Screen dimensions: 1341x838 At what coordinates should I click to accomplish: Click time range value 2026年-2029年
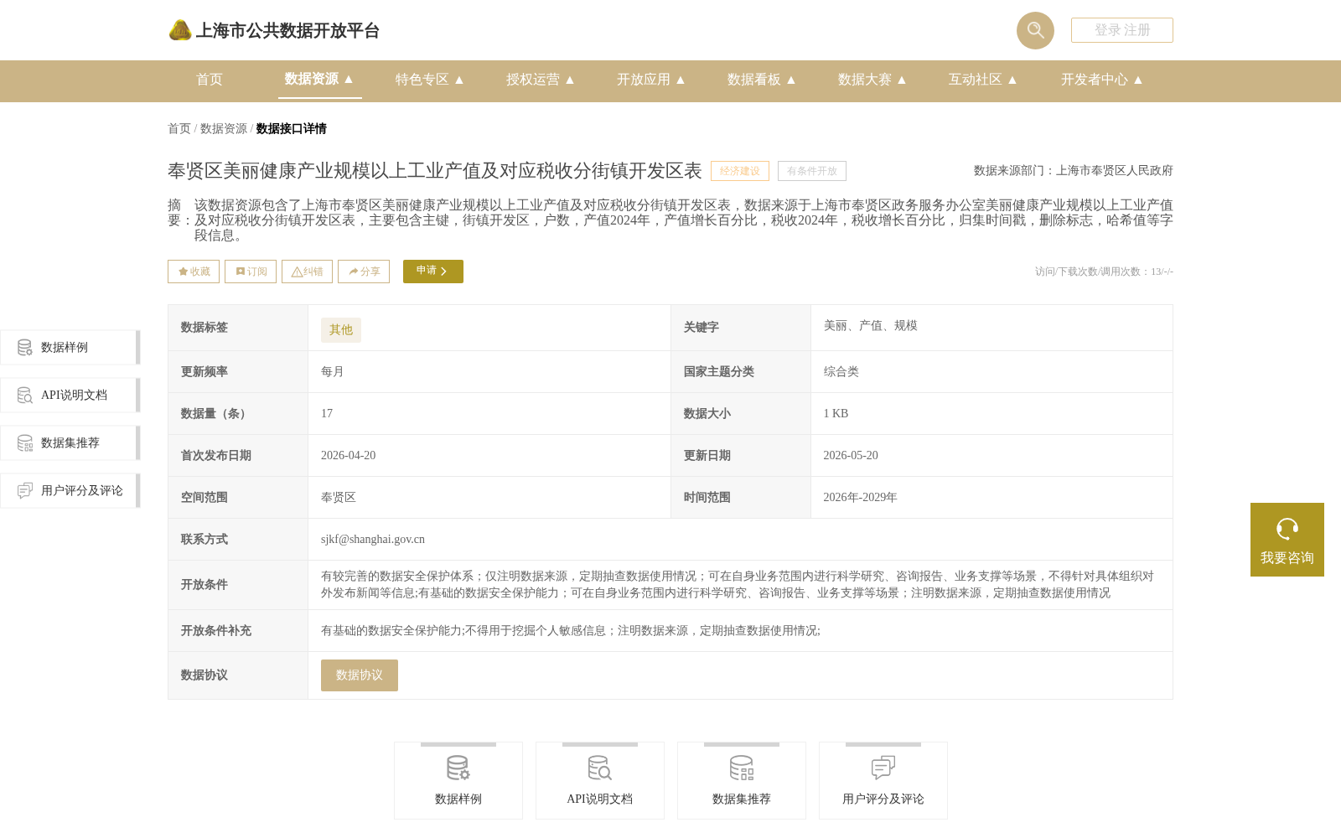860,498
